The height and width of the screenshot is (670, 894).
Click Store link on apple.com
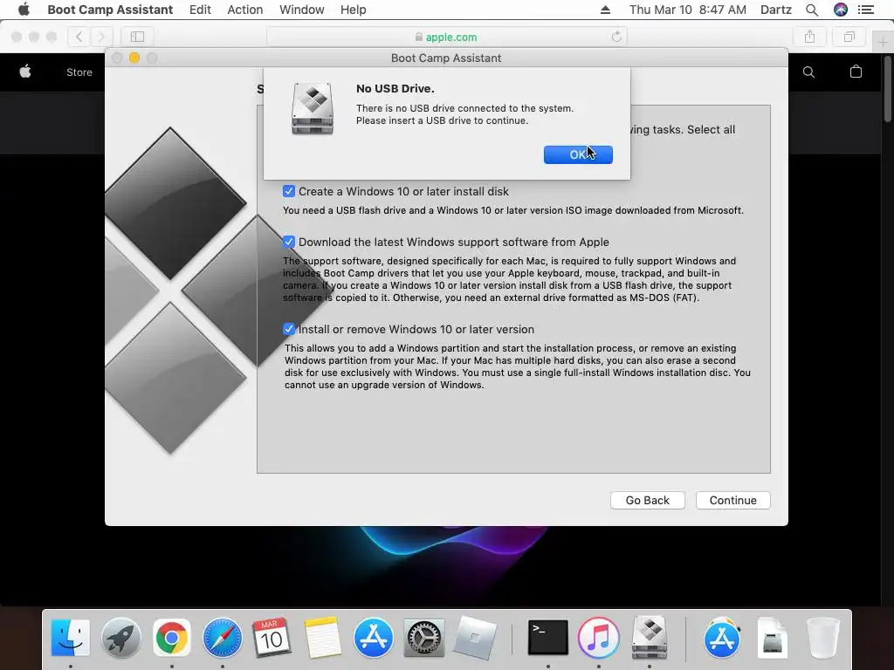(x=79, y=72)
